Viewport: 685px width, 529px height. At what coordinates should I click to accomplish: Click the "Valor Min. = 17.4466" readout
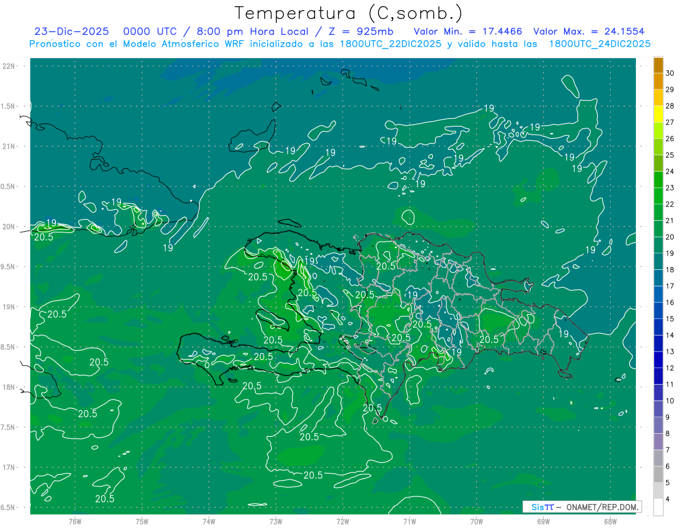[468, 31]
